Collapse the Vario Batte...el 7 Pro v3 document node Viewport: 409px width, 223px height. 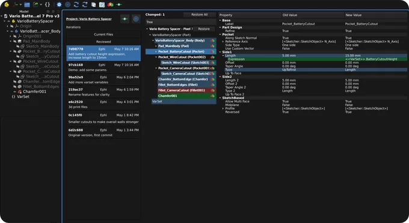(2, 16)
